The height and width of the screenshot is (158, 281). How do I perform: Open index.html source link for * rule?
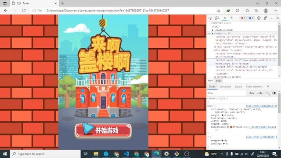[x=261, y=137]
